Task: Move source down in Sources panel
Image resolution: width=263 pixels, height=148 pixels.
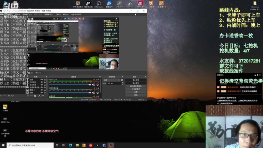Action: pos(43,96)
